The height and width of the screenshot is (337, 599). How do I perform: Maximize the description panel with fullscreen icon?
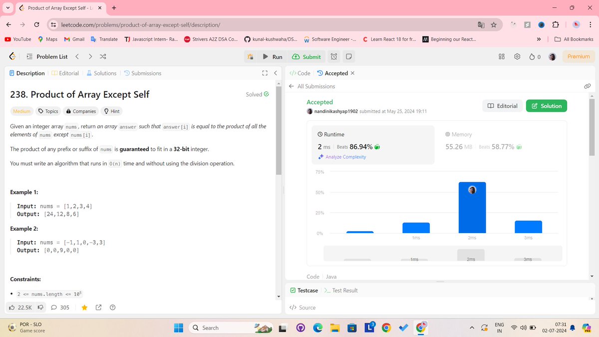pyautogui.click(x=265, y=73)
